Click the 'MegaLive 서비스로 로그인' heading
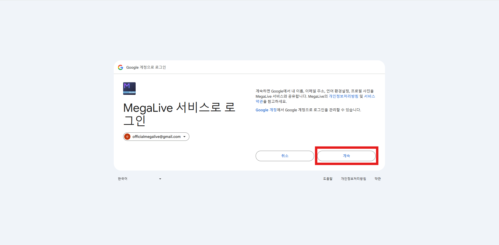Screen dimensions: 499x245 click(x=179, y=114)
